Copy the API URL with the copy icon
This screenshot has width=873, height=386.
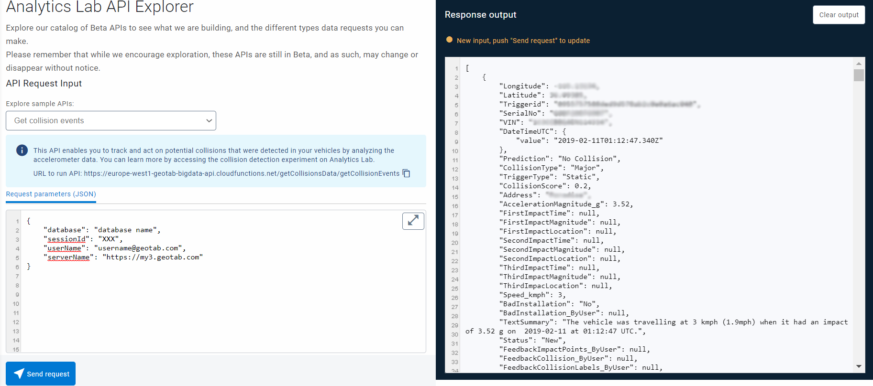tap(406, 173)
